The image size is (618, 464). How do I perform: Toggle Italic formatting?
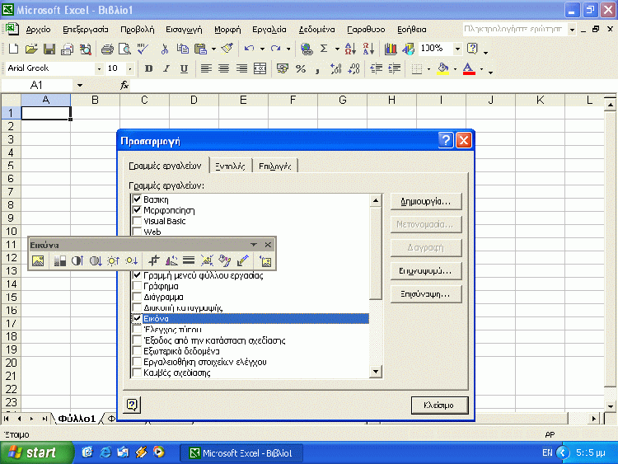pyautogui.click(x=166, y=69)
